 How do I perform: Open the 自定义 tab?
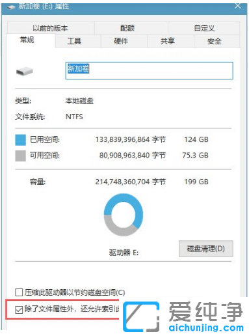coord(204,28)
